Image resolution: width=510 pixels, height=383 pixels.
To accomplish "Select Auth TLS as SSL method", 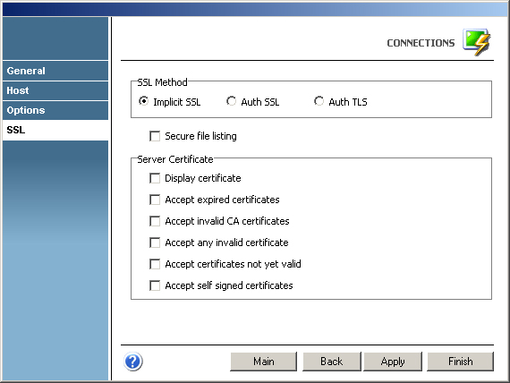I will (319, 101).
